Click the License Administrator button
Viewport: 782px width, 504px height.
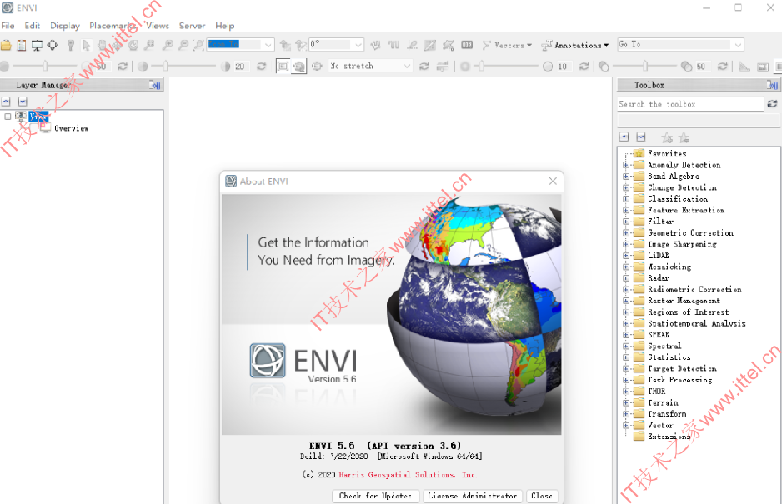point(473,496)
